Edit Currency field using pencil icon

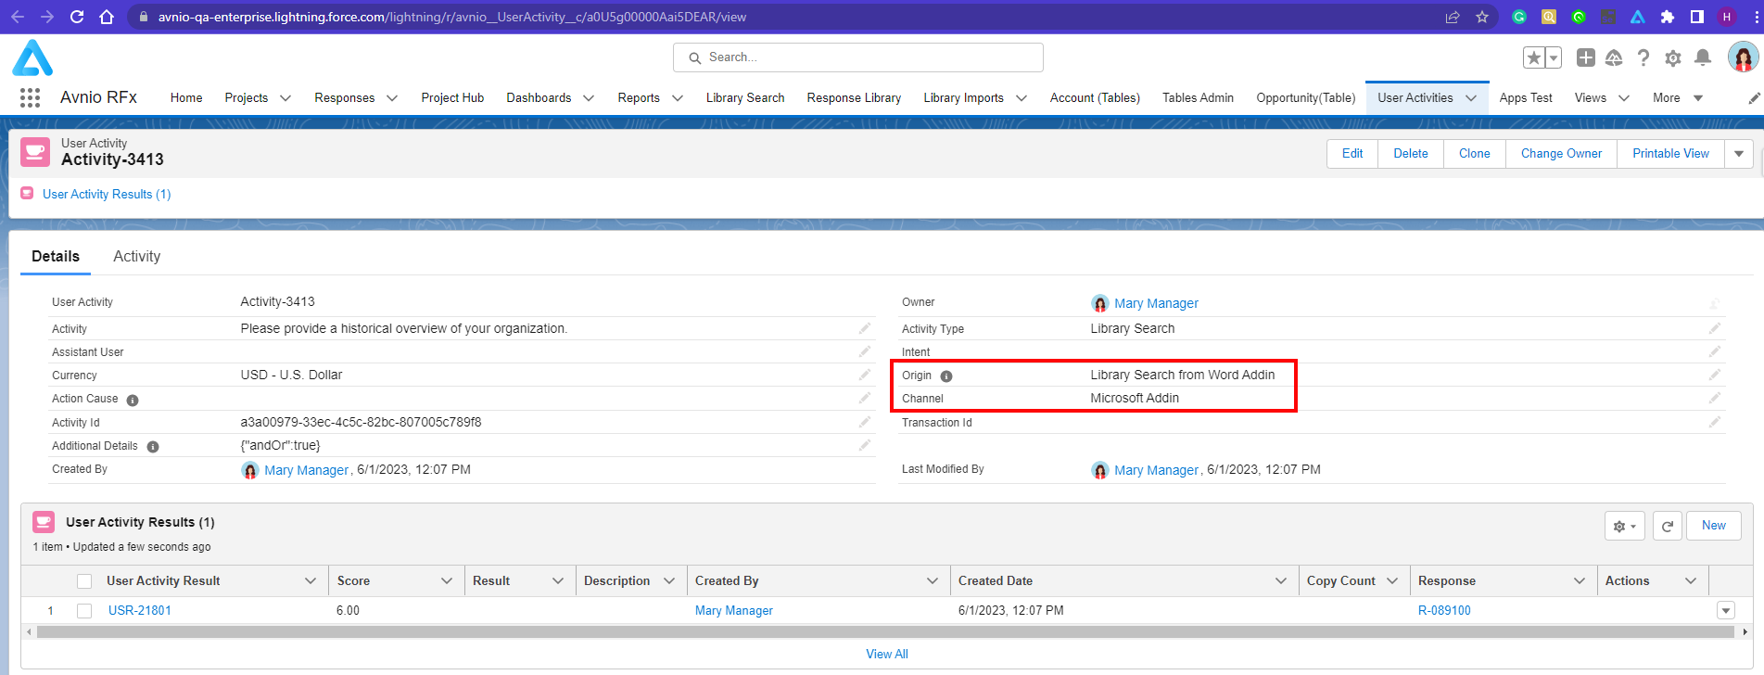(864, 375)
